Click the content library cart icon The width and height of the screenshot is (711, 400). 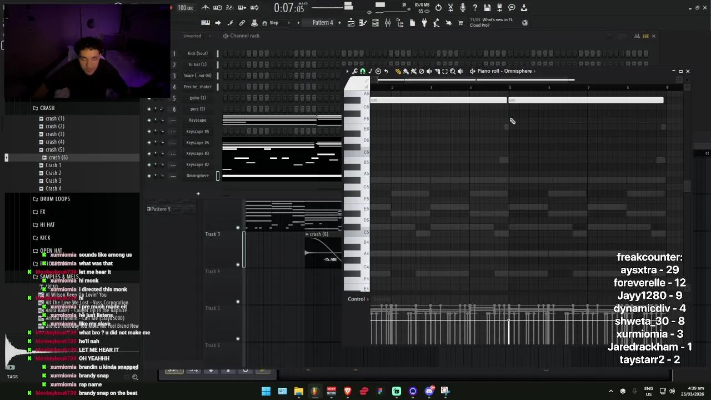(x=460, y=23)
